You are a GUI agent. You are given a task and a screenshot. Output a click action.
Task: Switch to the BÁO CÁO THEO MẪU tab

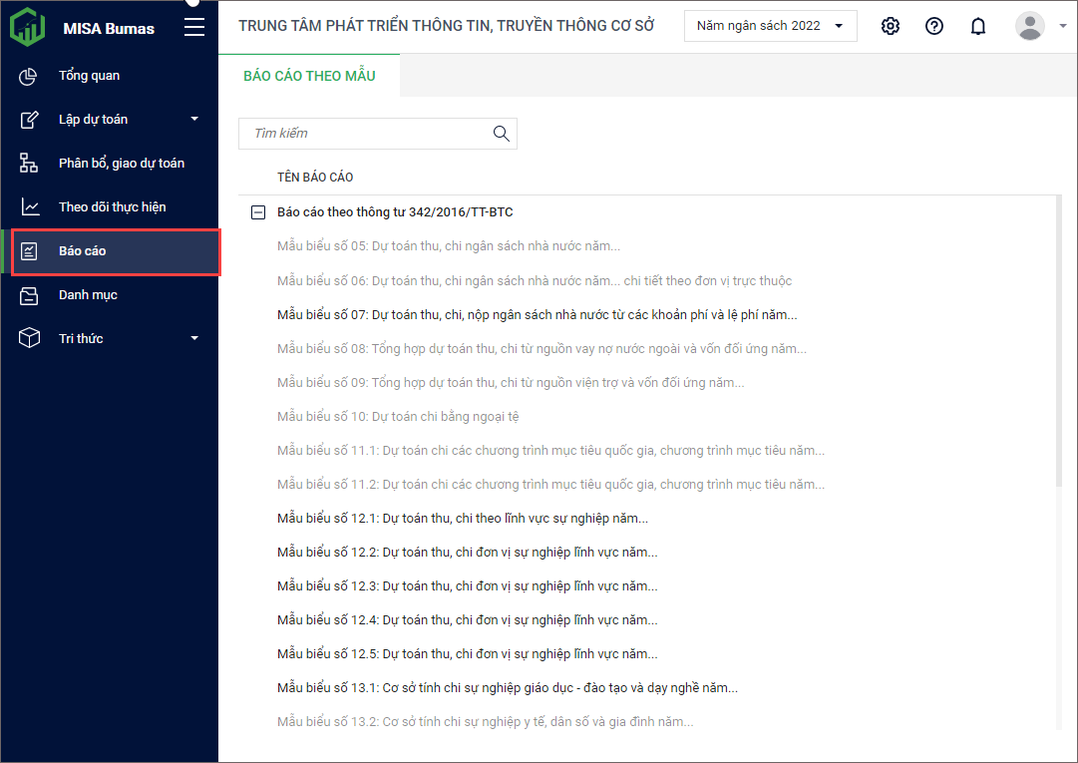click(309, 76)
